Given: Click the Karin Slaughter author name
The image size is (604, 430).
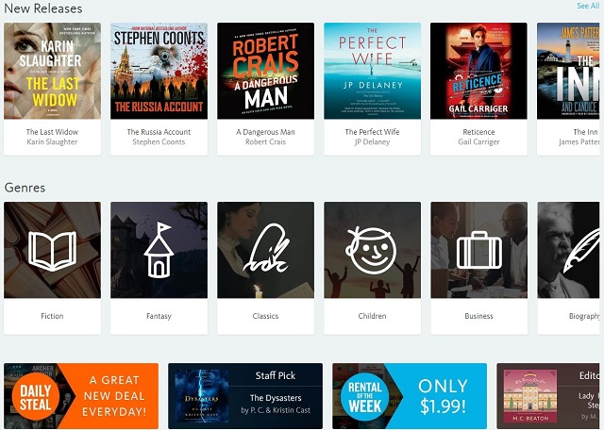Looking at the screenshot, I should click(53, 142).
